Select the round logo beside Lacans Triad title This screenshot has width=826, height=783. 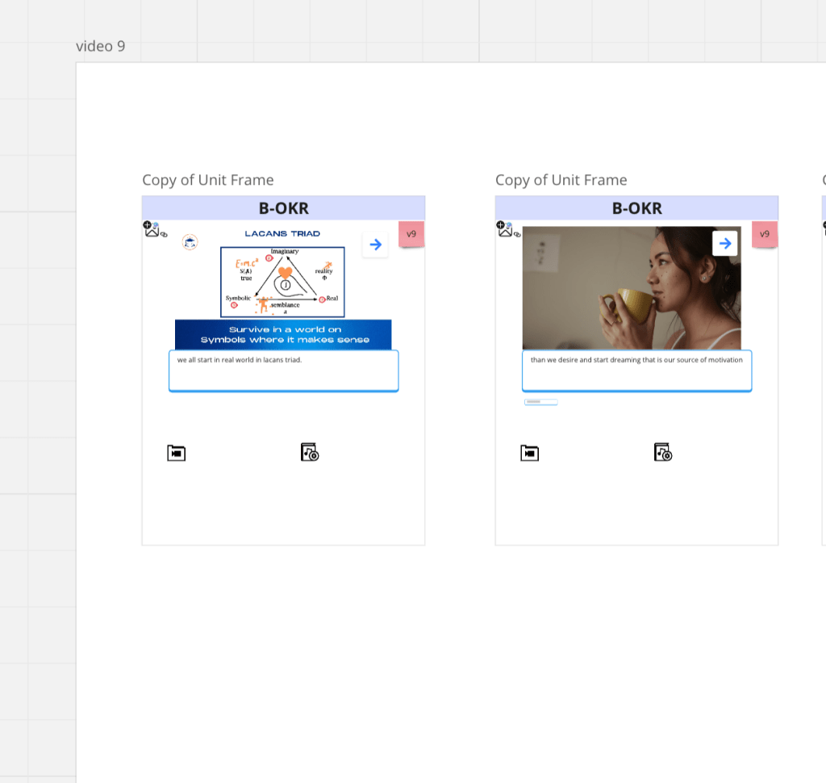190,242
